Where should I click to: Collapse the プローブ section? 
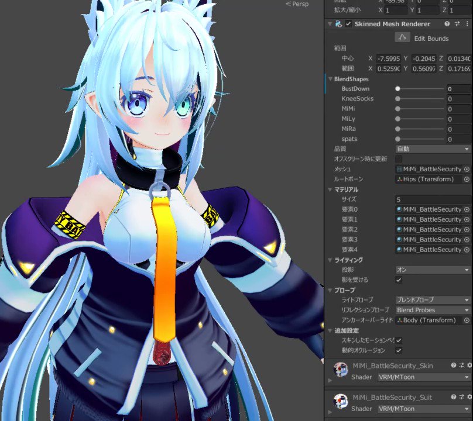(330, 290)
